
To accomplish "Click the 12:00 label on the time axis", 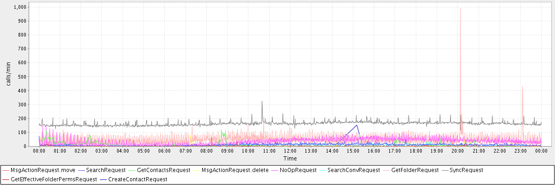I will click(290, 151).
